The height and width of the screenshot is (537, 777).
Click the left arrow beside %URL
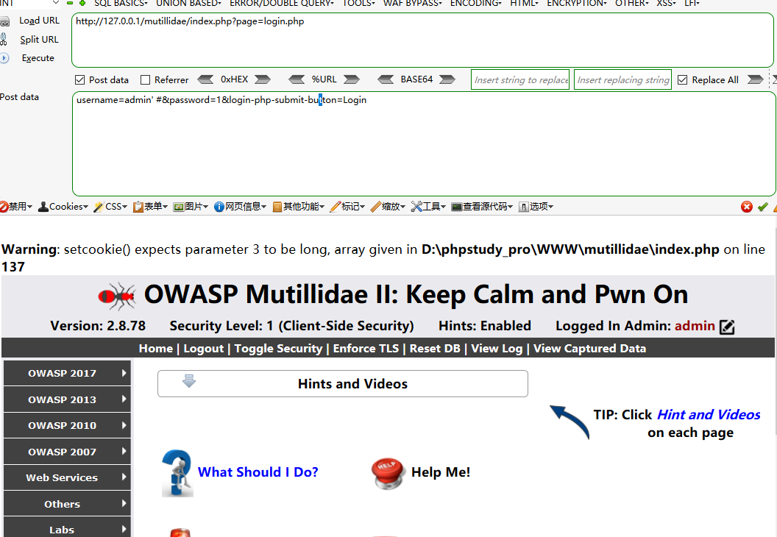[x=297, y=79]
